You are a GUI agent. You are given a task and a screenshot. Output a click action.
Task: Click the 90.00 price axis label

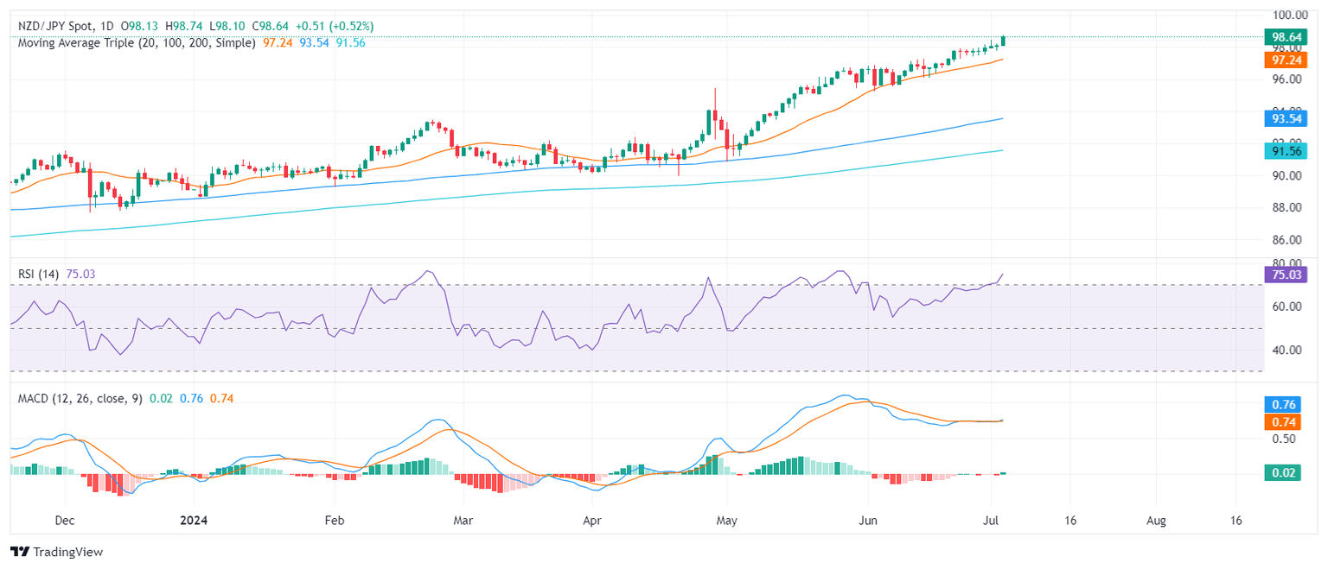[x=1287, y=175]
